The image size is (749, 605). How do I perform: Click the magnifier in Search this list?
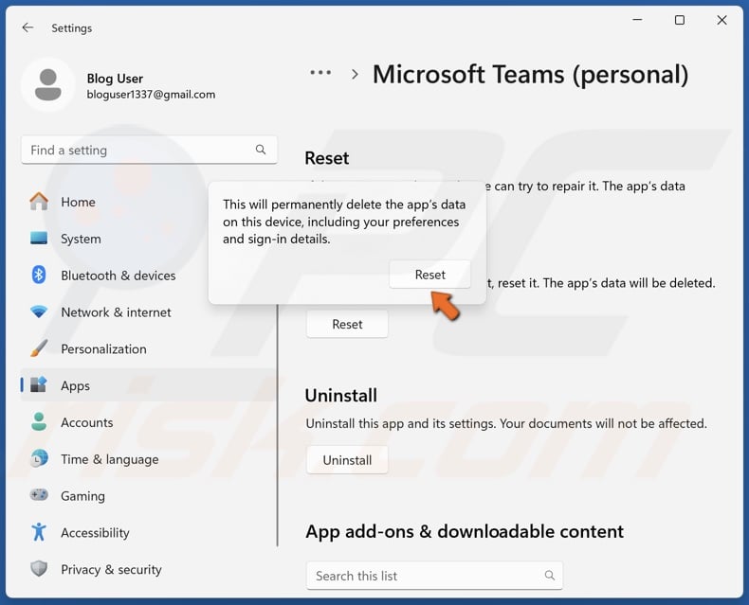pos(550,576)
